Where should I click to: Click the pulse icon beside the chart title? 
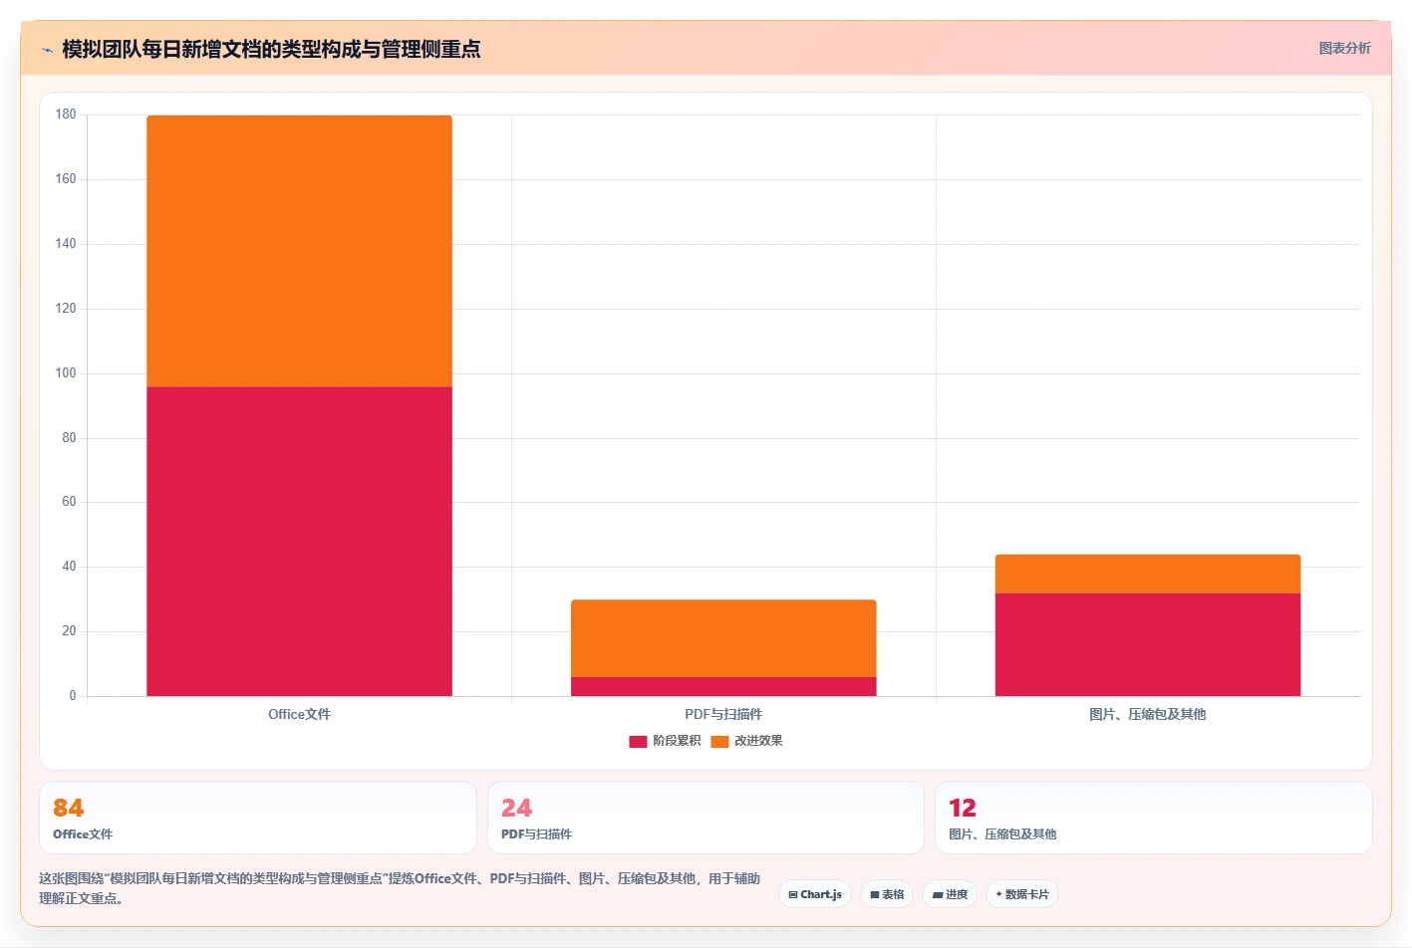pos(47,50)
